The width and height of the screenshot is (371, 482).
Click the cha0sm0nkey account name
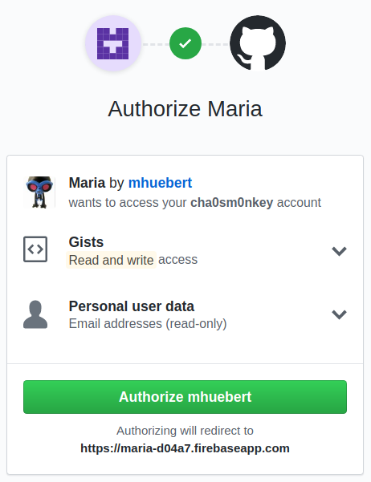click(x=231, y=203)
